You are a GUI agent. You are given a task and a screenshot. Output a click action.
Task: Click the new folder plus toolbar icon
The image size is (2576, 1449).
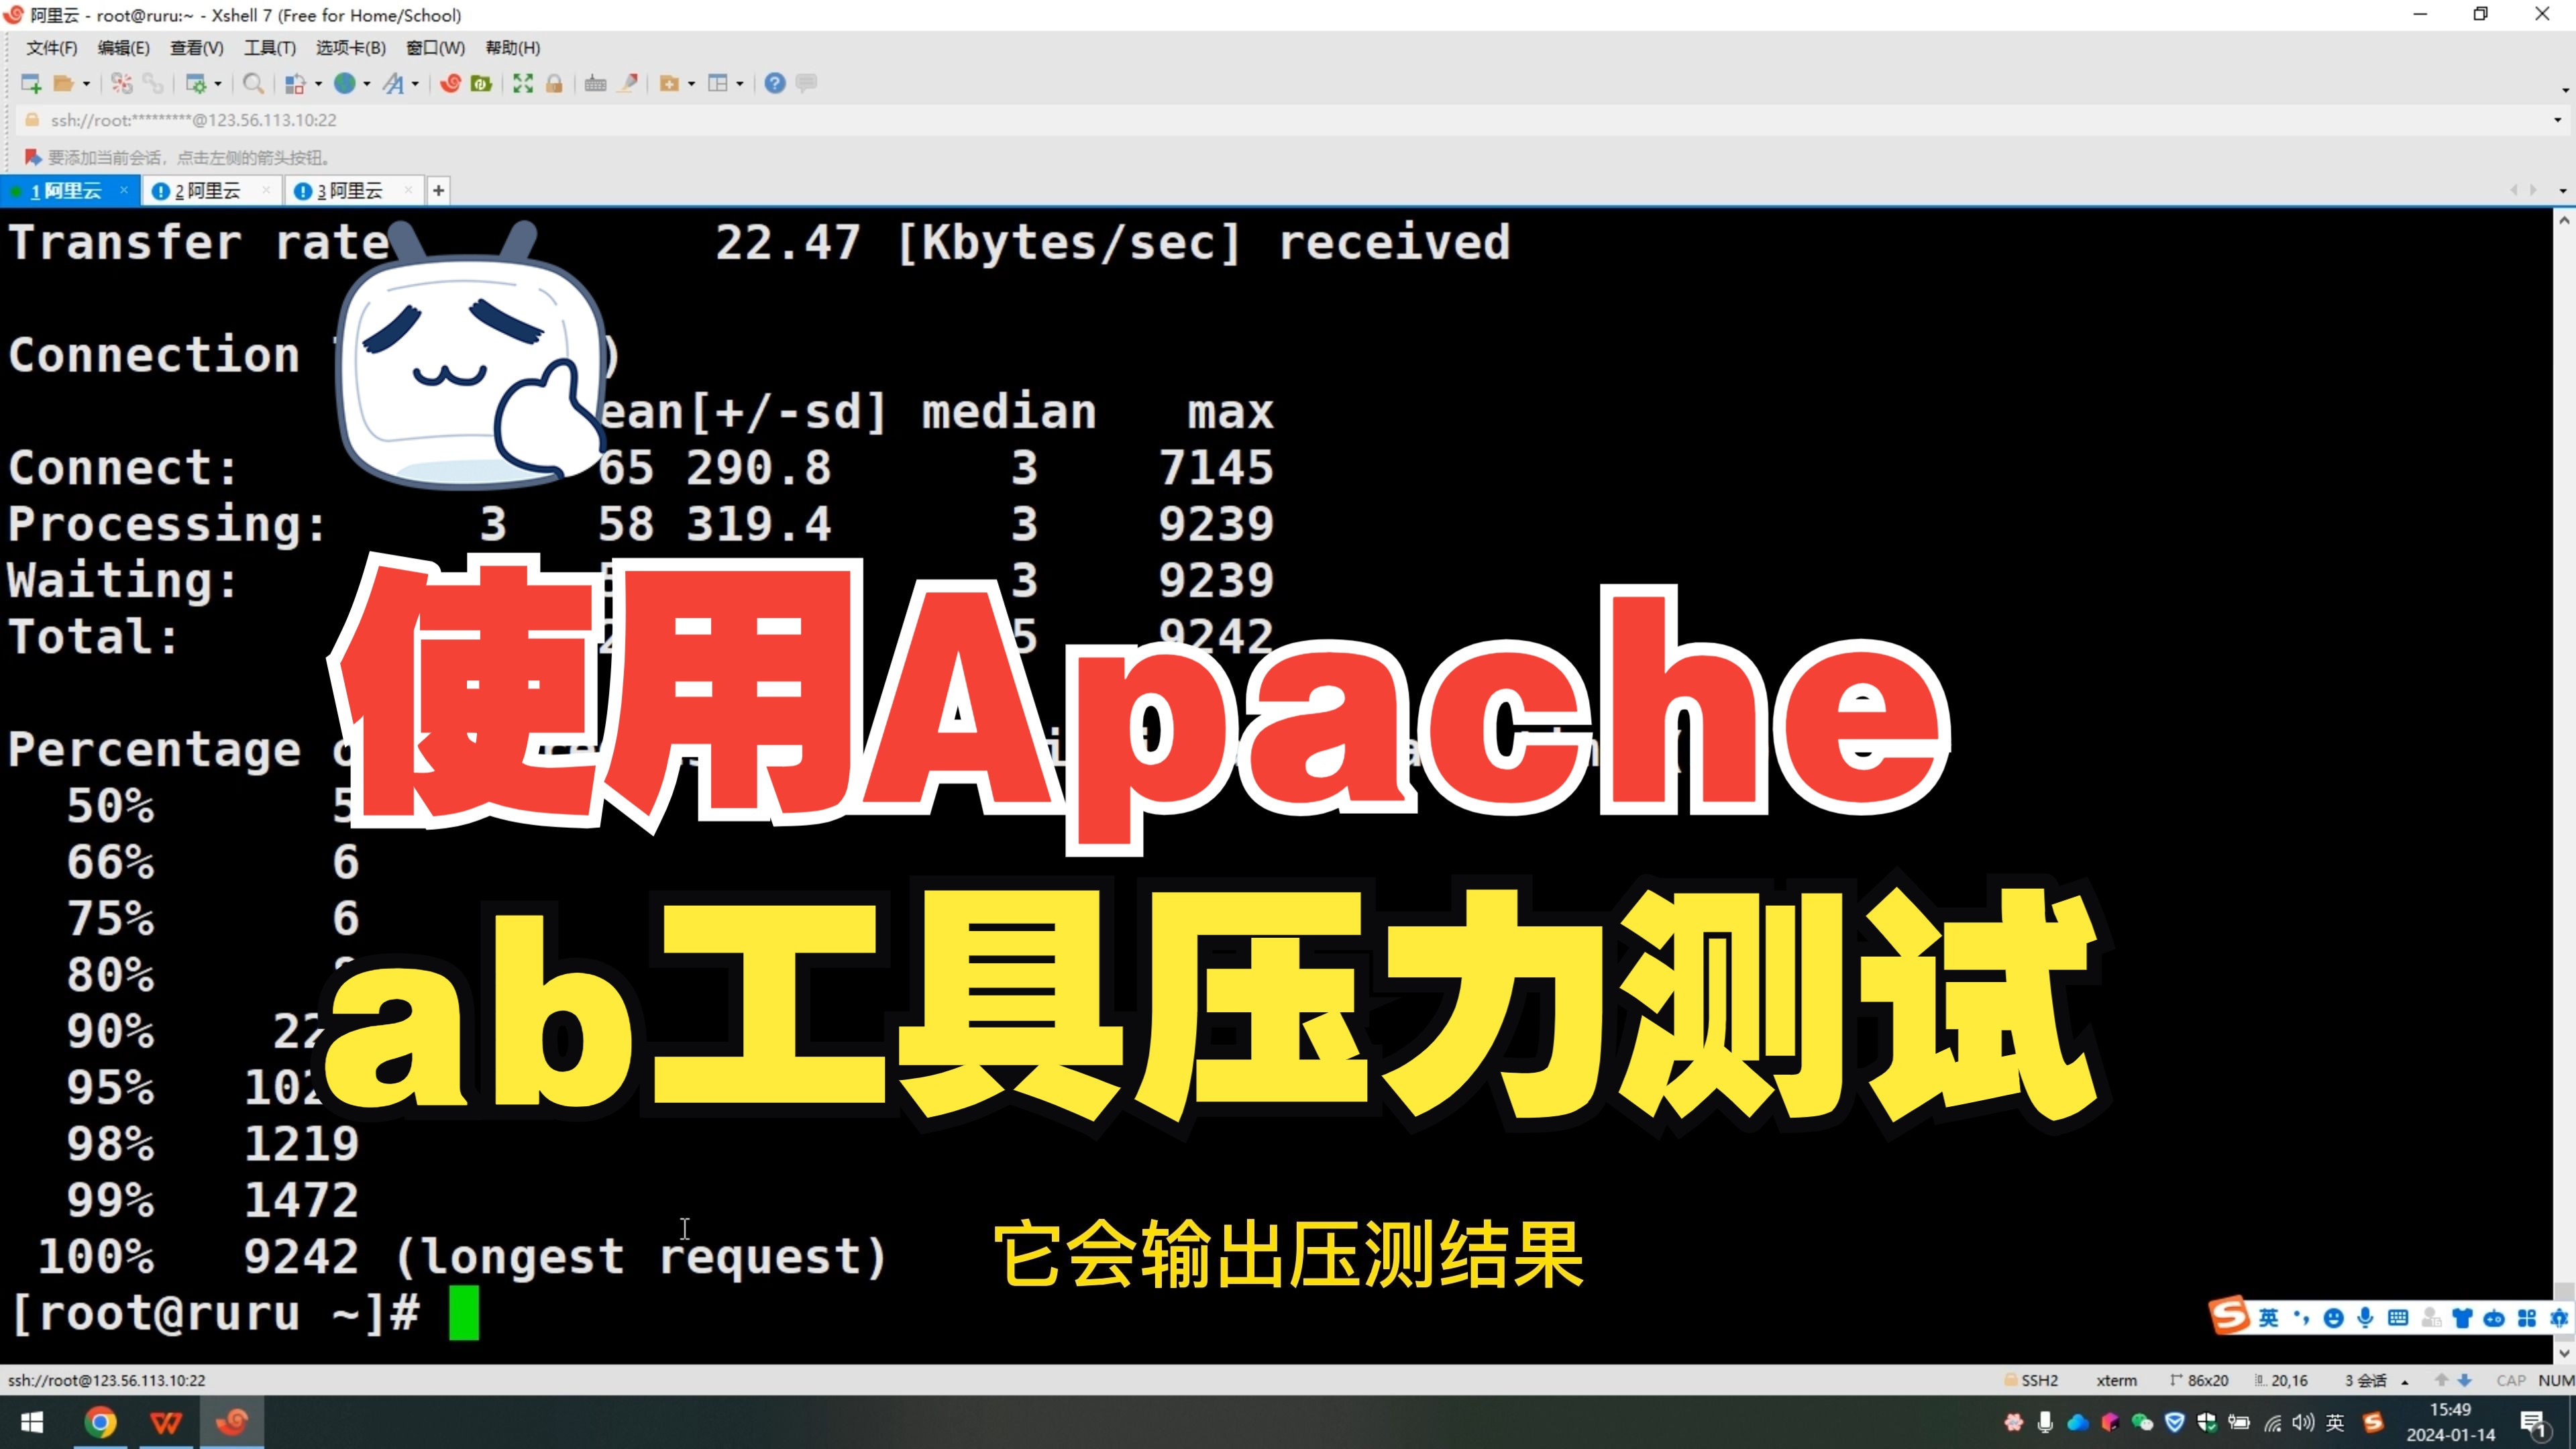670,84
